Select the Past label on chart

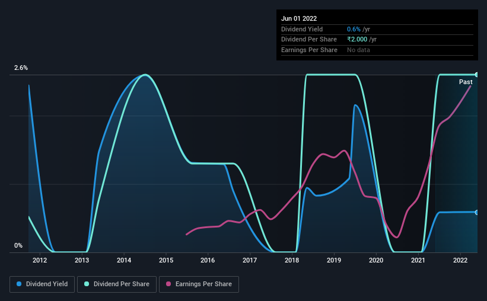click(466, 82)
